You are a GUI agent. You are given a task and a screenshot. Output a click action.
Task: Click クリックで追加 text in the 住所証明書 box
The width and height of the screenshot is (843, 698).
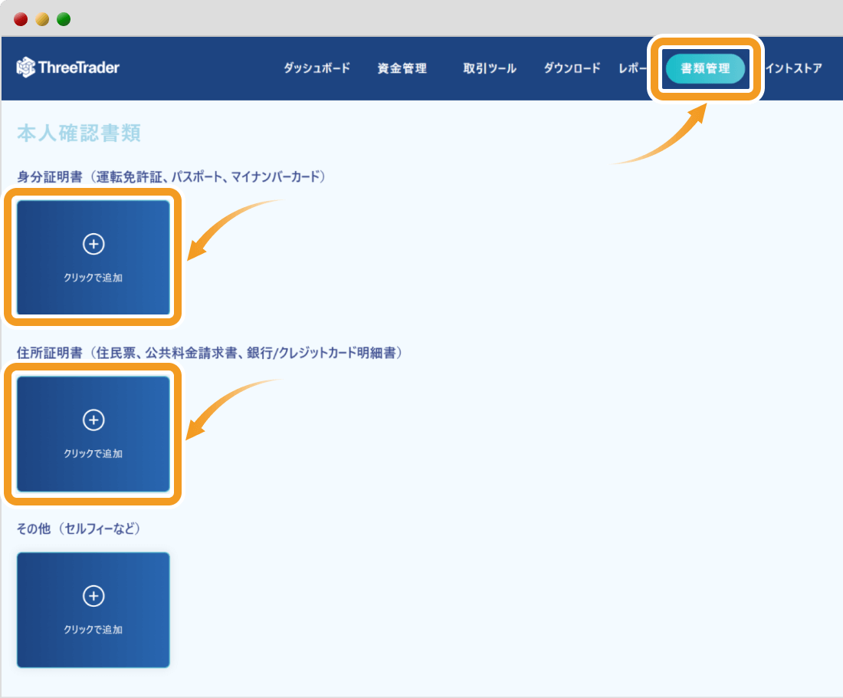pyautogui.click(x=93, y=453)
